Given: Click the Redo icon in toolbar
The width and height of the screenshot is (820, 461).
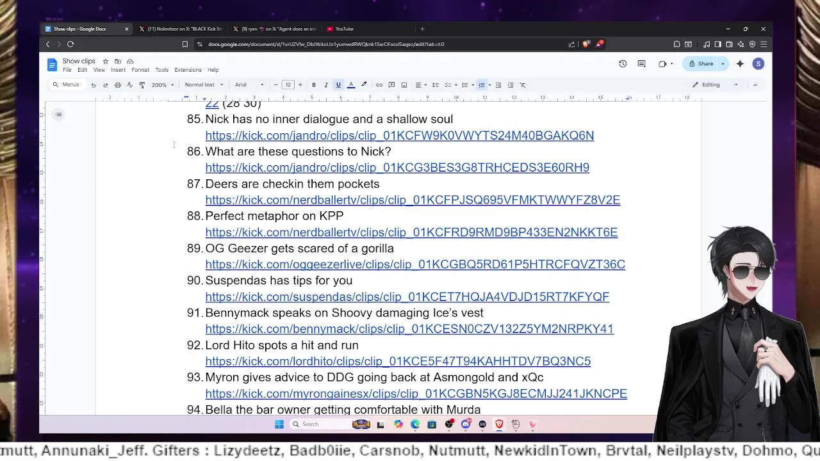Looking at the screenshot, I should (106, 85).
